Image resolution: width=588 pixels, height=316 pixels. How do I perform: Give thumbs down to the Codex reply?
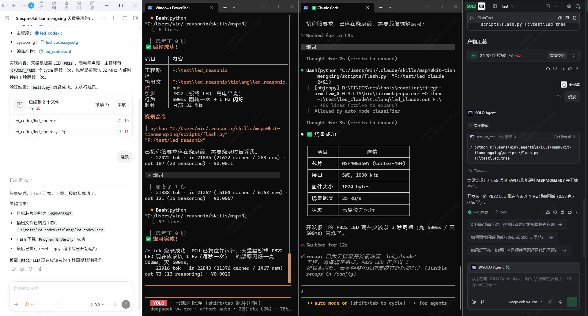tap(31, 269)
